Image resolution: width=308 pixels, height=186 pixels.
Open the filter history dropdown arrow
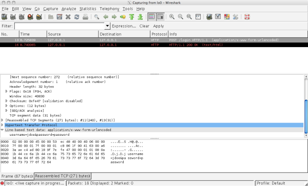(107, 26)
